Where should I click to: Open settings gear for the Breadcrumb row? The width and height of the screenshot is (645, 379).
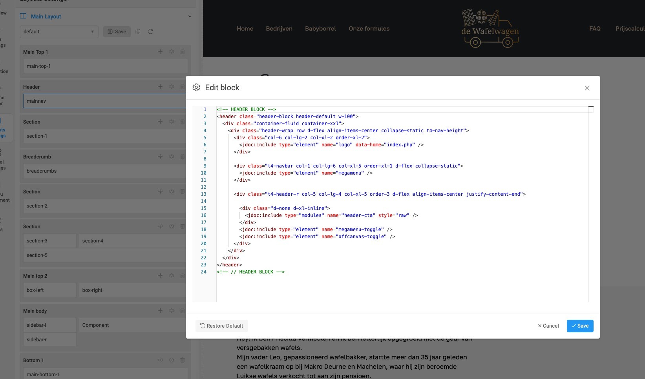tap(172, 157)
